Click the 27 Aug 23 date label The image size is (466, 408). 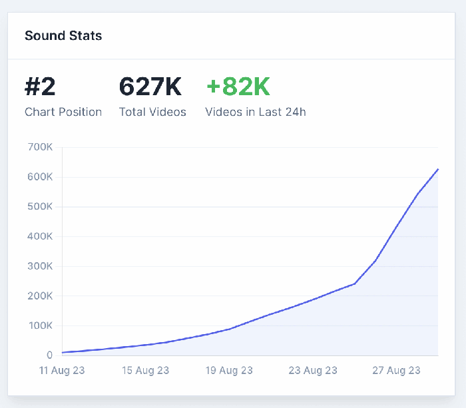click(x=397, y=371)
